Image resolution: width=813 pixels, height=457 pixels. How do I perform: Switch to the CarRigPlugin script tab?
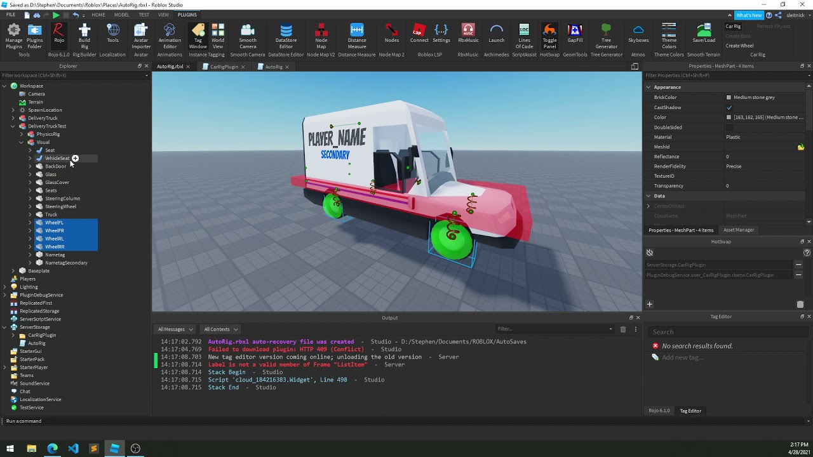(x=224, y=67)
